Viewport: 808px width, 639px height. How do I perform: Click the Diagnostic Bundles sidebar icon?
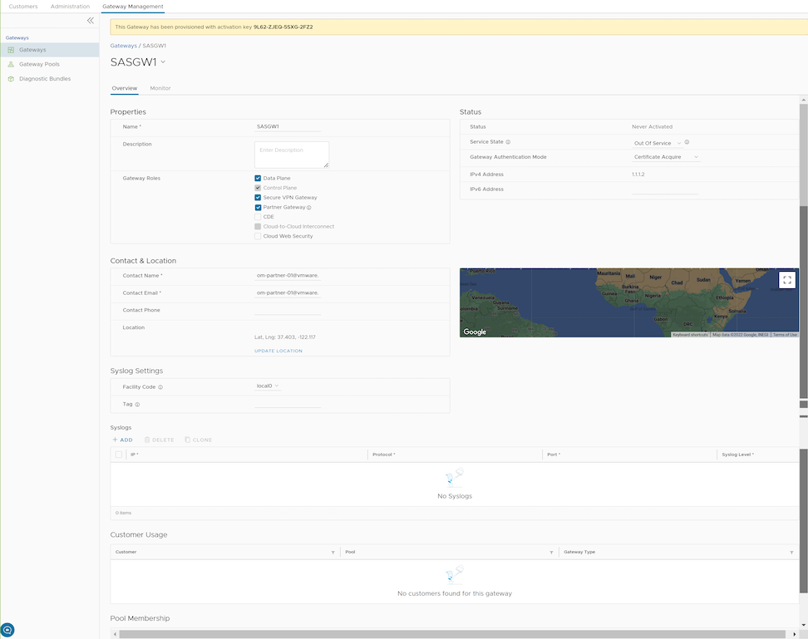[11, 79]
